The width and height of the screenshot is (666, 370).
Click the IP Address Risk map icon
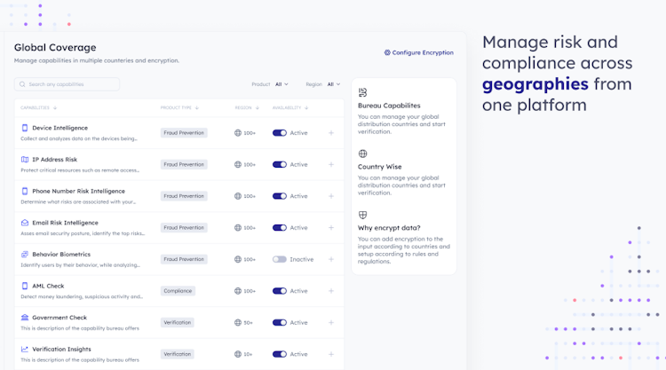25,160
